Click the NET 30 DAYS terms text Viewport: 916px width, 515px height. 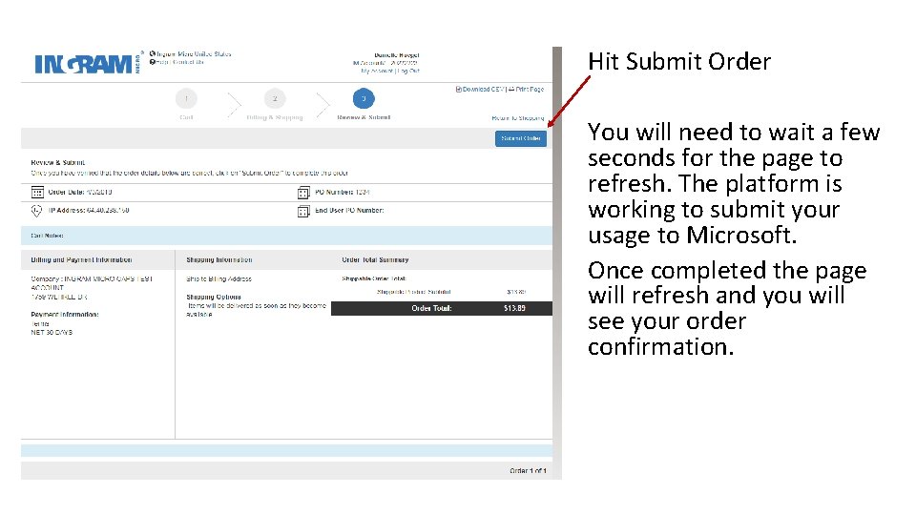[52, 332]
